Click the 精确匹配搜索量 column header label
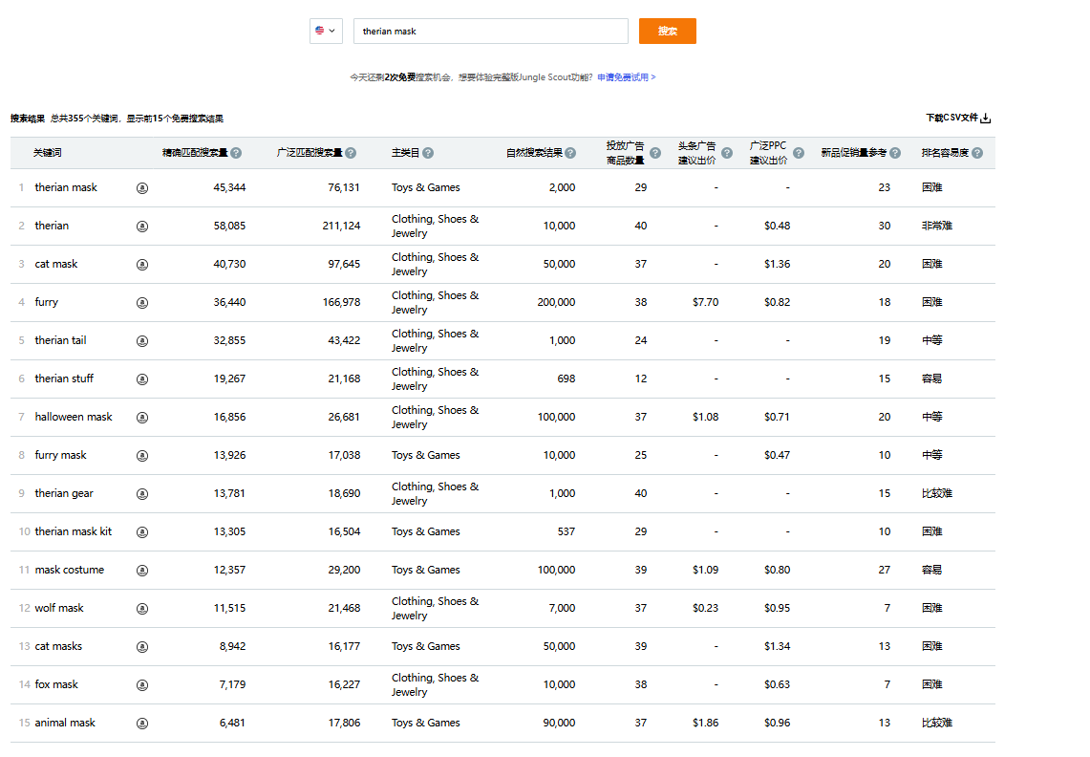Screen dimensions: 1090x757 pyautogui.click(x=195, y=153)
